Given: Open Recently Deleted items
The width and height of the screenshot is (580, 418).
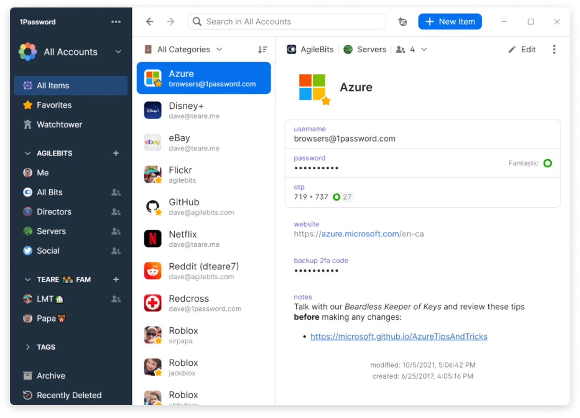Looking at the screenshot, I should pyautogui.click(x=69, y=395).
